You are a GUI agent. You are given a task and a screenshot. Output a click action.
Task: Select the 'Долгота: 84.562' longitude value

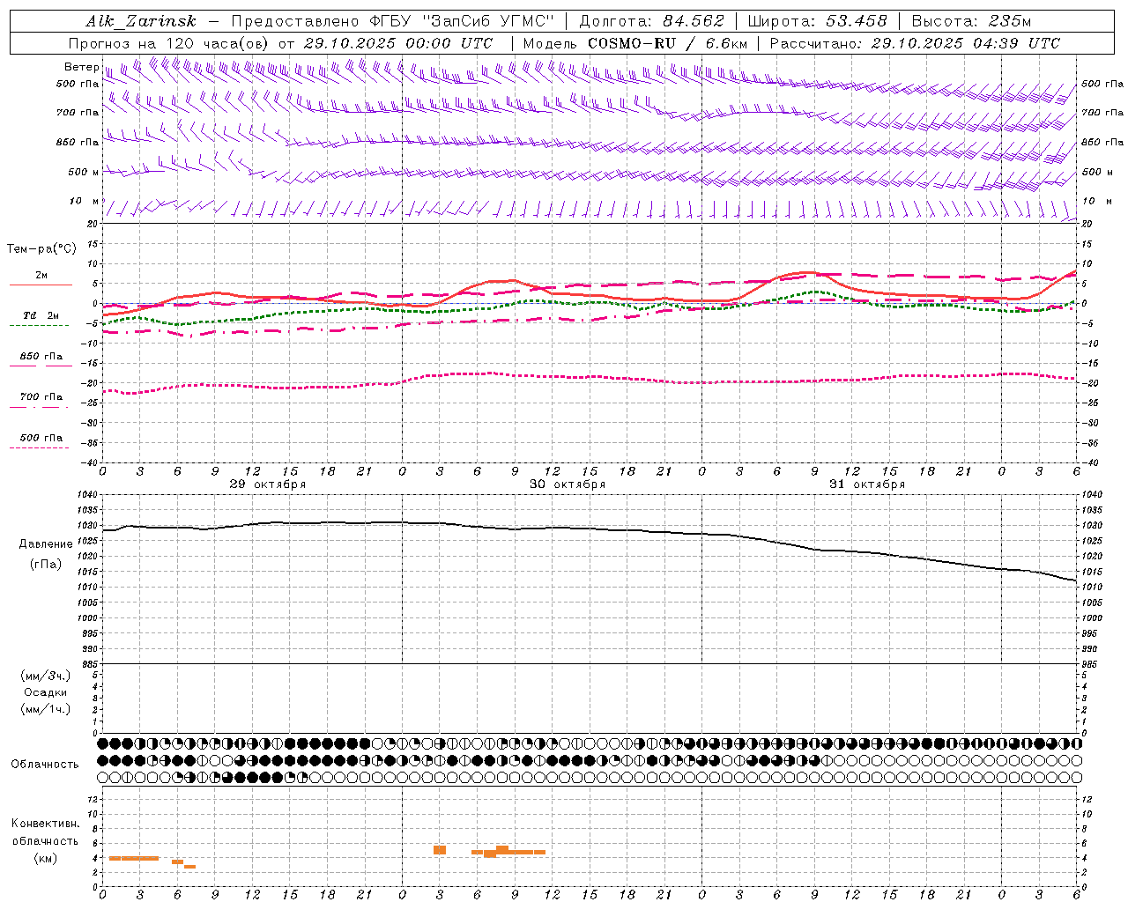click(651, 21)
